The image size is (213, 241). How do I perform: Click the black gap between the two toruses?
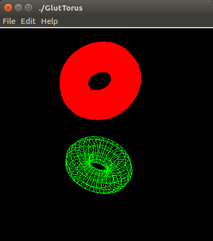pos(100,128)
